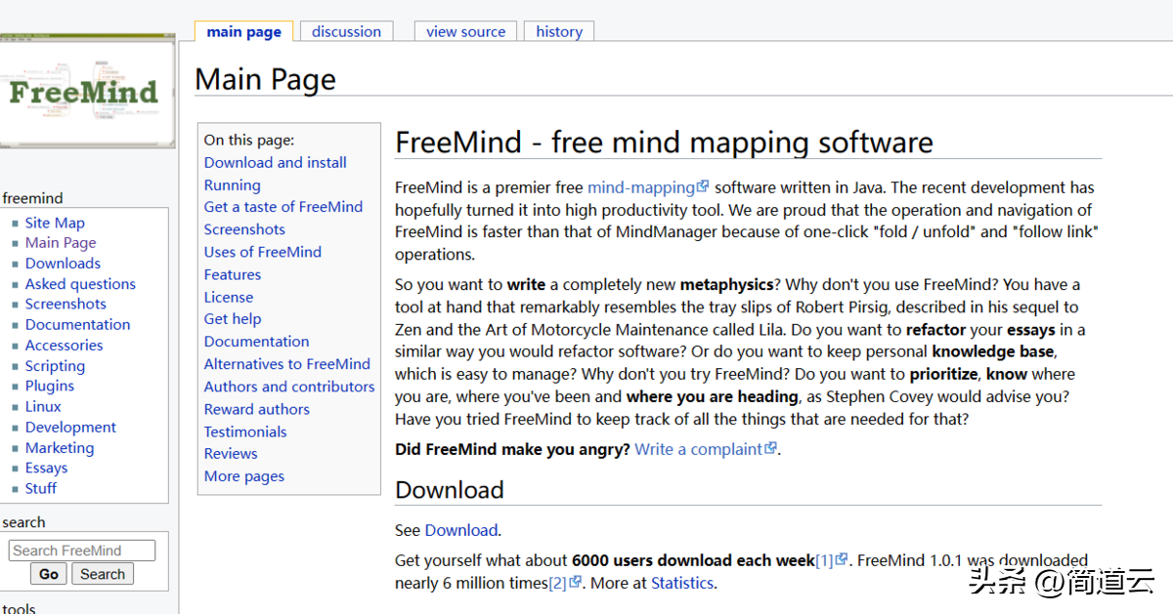This screenshot has height=614, width=1173.
Task: Click external link icon after mind-mapping
Action: (x=703, y=186)
